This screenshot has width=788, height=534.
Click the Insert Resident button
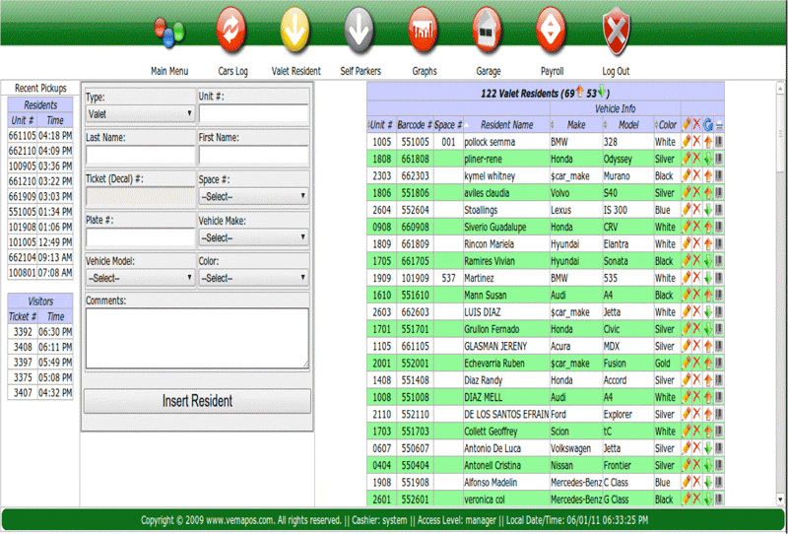197,401
